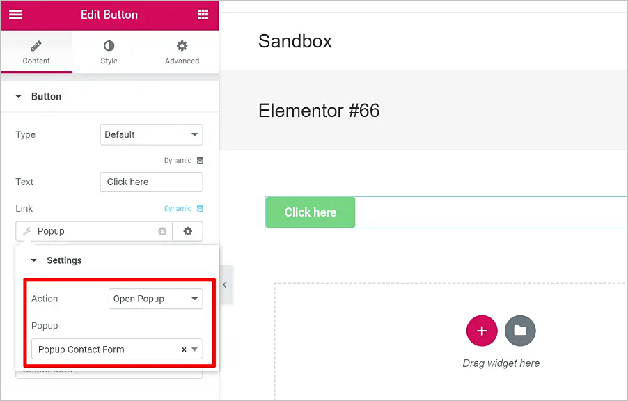
Task: Add new section with plus button
Action: [x=481, y=331]
